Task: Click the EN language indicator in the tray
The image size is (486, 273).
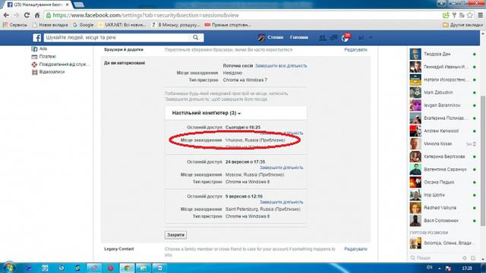Action: (430, 268)
